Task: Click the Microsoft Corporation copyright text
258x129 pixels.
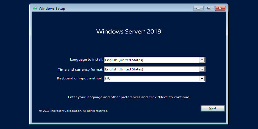Action: coord(74,111)
